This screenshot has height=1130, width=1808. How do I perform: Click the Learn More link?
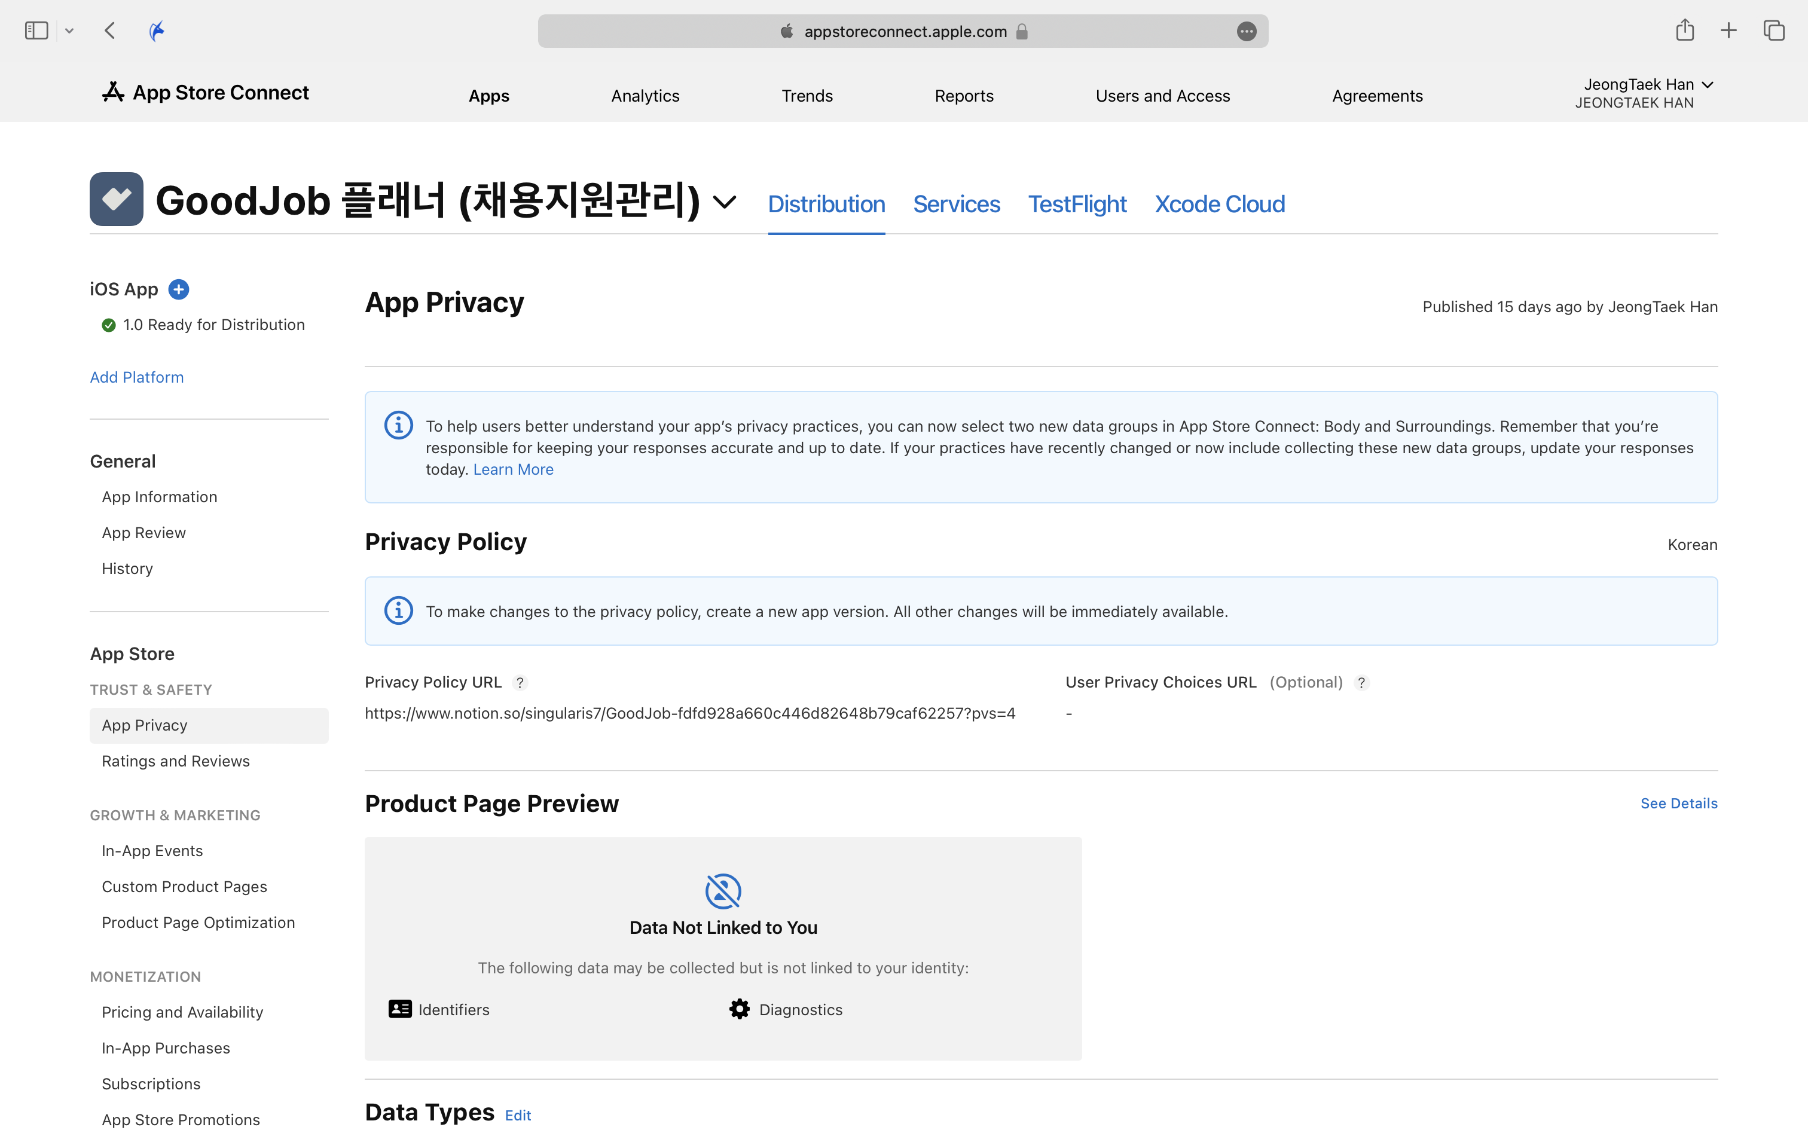(513, 469)
